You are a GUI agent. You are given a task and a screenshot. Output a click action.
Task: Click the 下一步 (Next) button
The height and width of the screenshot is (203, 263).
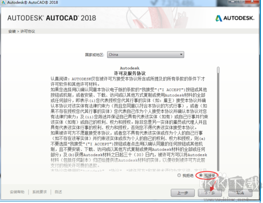(210, 193)
